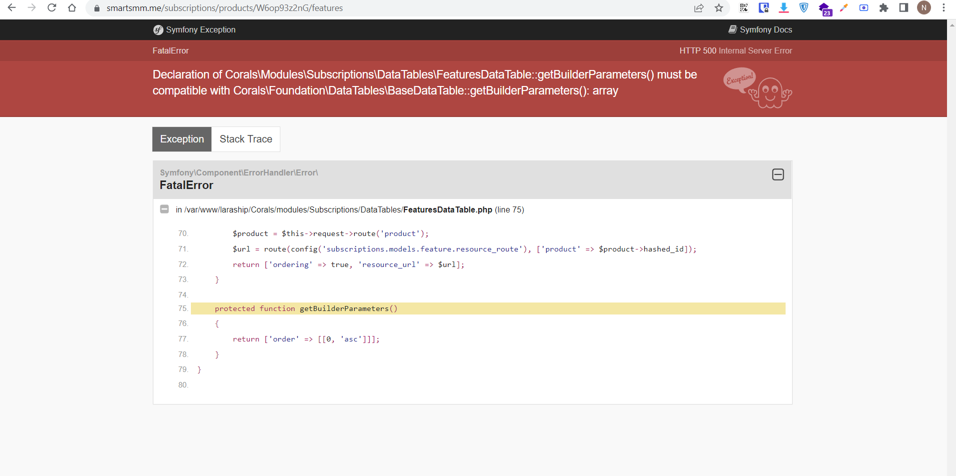Open the color picker pen extension icon
Image resolution: width=956 pixels, height=476 pixels.
pos(844,8)
